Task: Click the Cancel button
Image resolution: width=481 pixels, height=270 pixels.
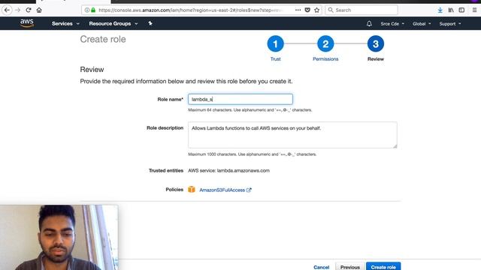Action: (321, 267)
